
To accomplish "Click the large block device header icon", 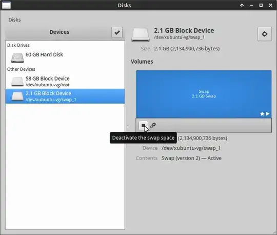I will [x=141, y=34].
